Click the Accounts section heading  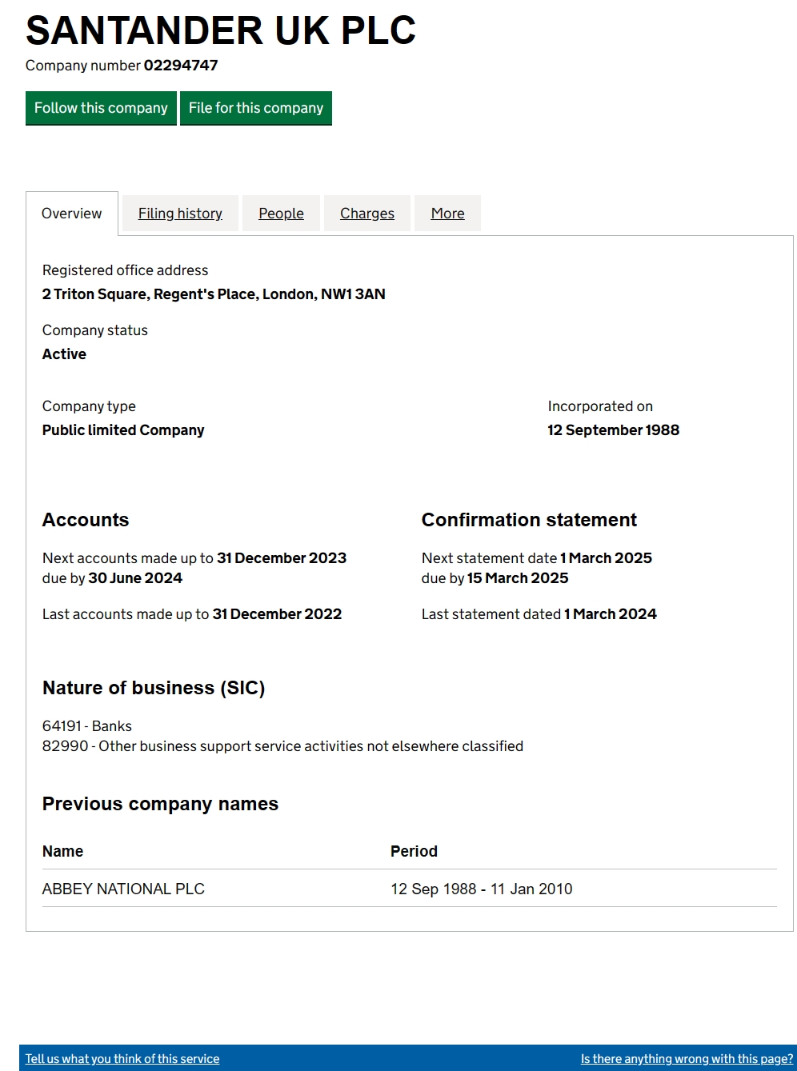click(x=86, y=520)
